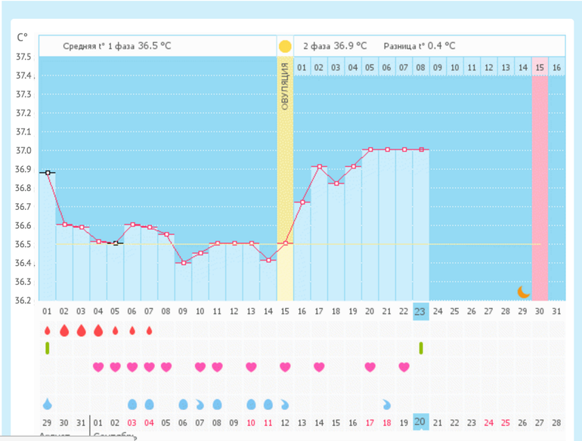
Task: Select the 37.0 data point on cycle day 20
Action: pos(370,150)
